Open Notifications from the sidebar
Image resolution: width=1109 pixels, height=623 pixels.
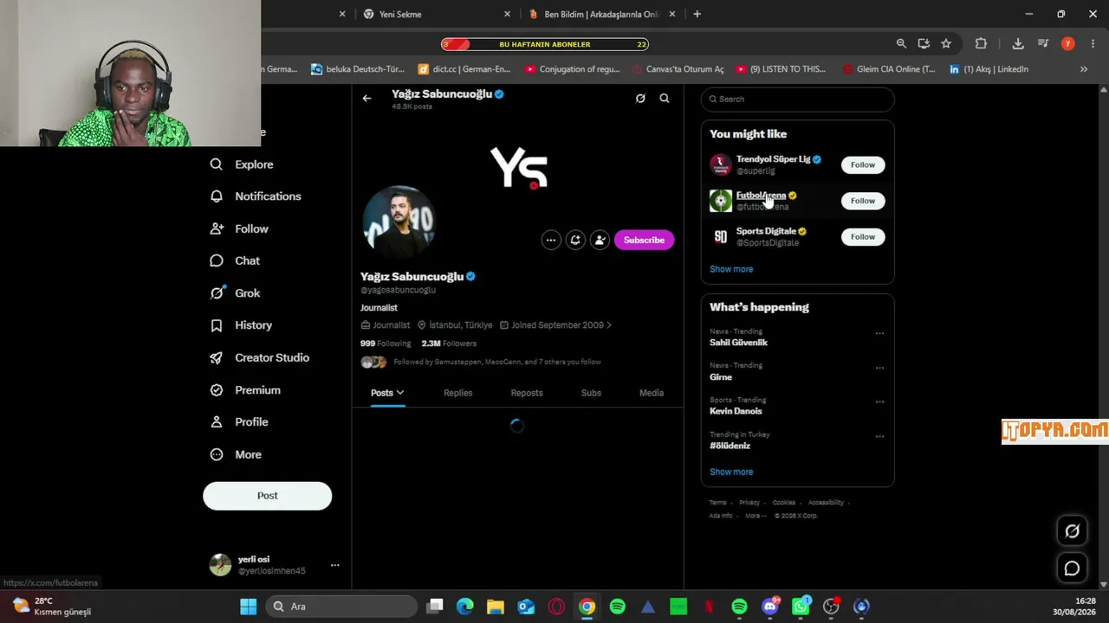[x=256, y=196]
